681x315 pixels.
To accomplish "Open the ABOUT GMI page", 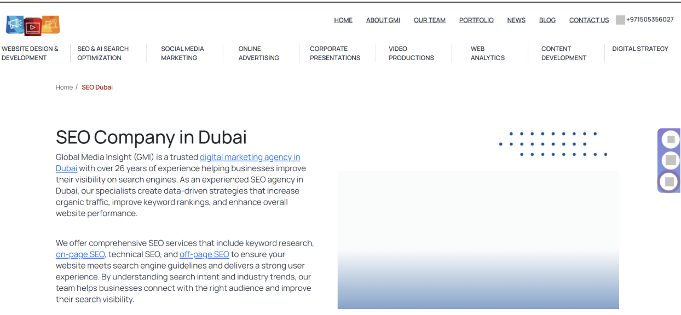I will click(x=383, y=20).
